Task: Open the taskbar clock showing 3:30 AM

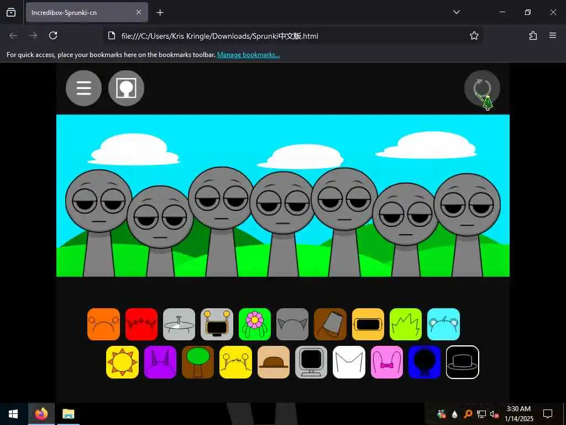Action: click(518, 414)
